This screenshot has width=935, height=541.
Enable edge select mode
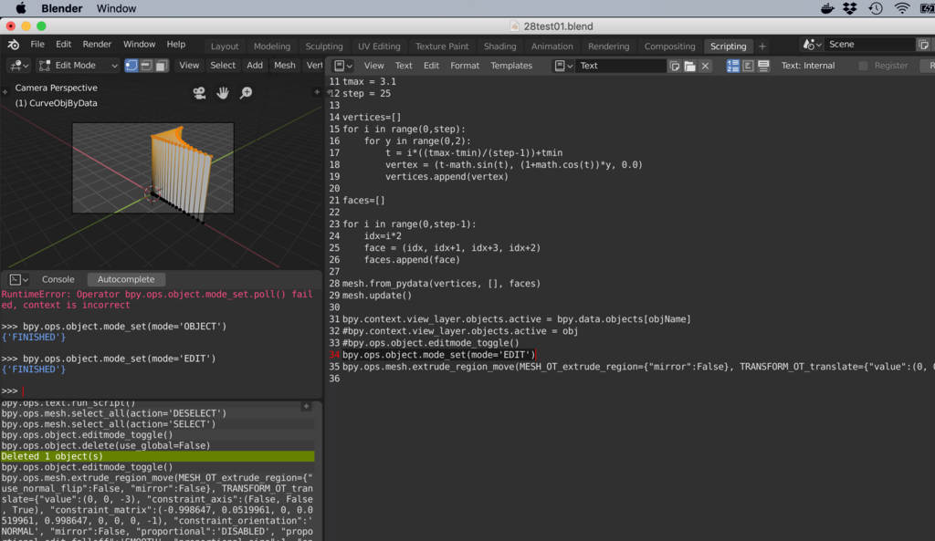146,66
